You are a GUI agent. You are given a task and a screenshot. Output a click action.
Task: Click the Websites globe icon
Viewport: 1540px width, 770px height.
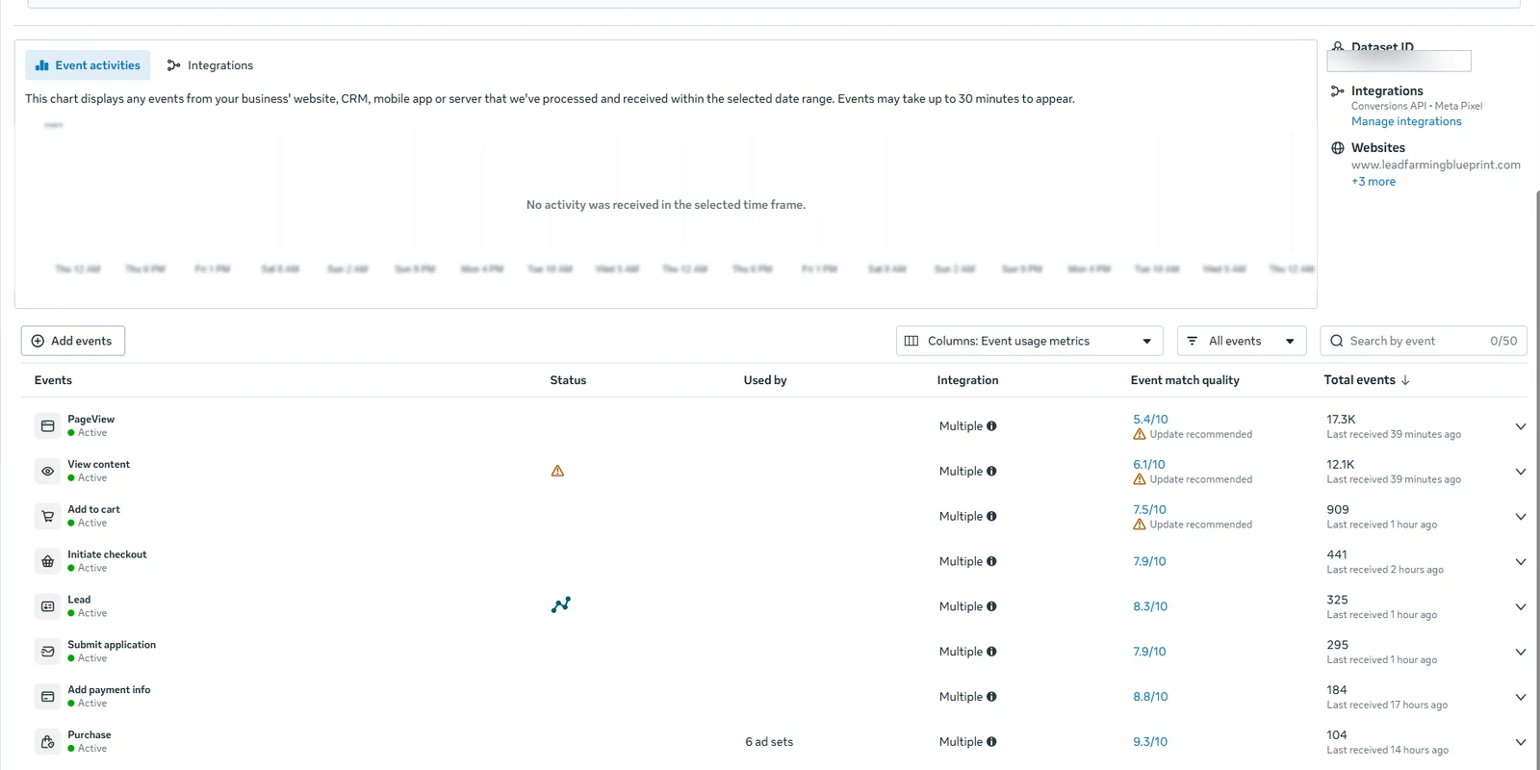tap(1338, 148)
